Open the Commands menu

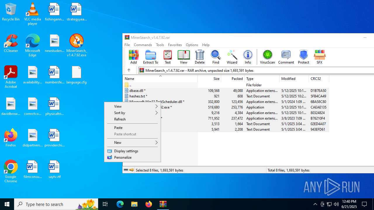pyautogui.click(x=143, y=45)
